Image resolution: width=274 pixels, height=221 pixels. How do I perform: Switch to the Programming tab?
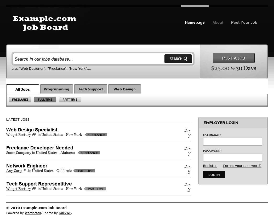coord(56,89)
